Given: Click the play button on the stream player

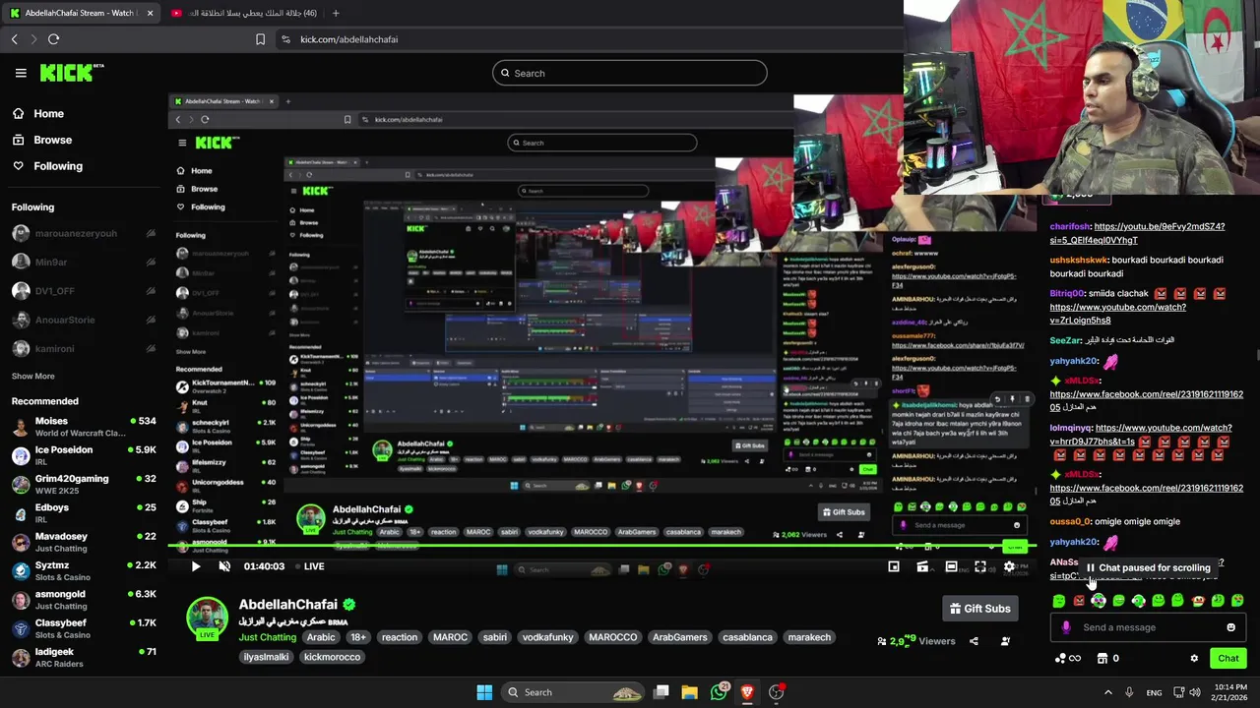Looking at the screenshot, I should (195, 566).
